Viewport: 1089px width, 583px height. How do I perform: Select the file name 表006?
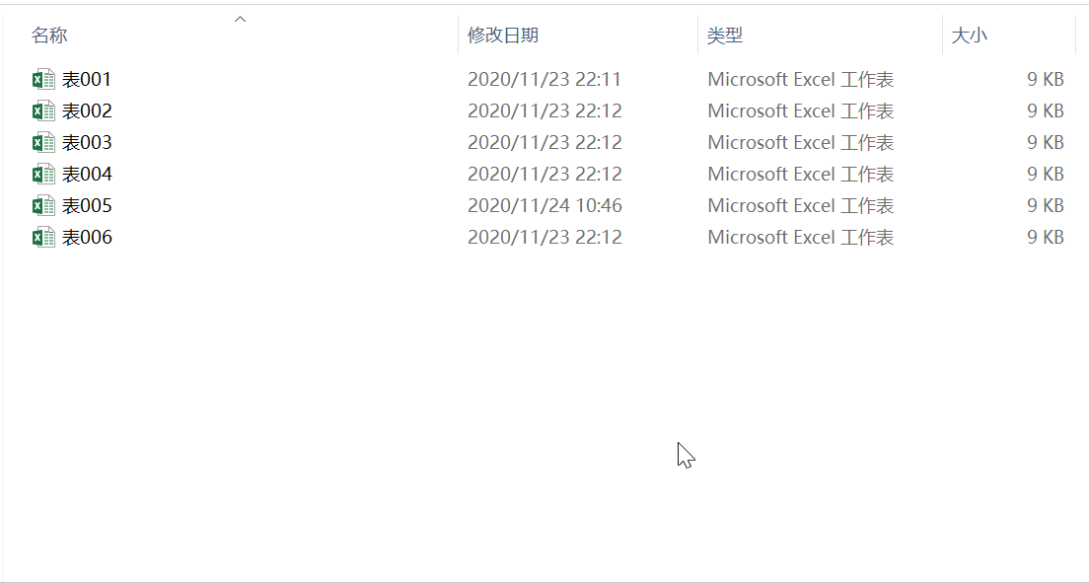pyautogui.click(x=87, y=237)
